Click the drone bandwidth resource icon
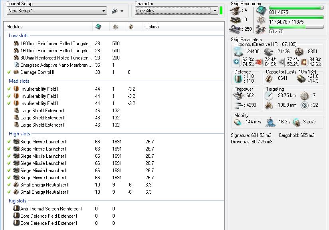Viewport: 329px width, 230px height. coord(261,29)
